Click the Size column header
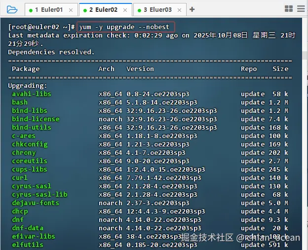This screenshot has width=308, height=250. [280, 69]
